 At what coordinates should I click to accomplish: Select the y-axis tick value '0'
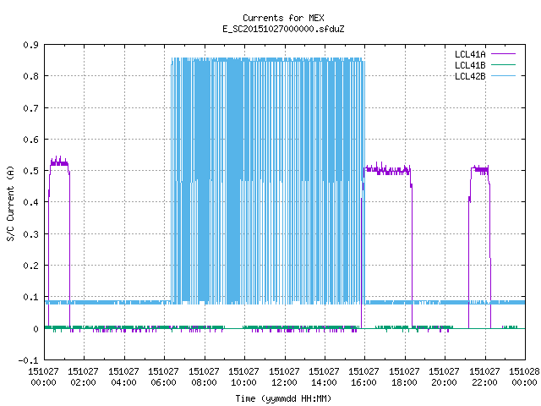(36, 329)
